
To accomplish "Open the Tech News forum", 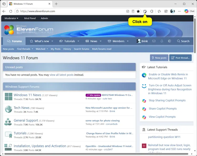I will (22, 108).
